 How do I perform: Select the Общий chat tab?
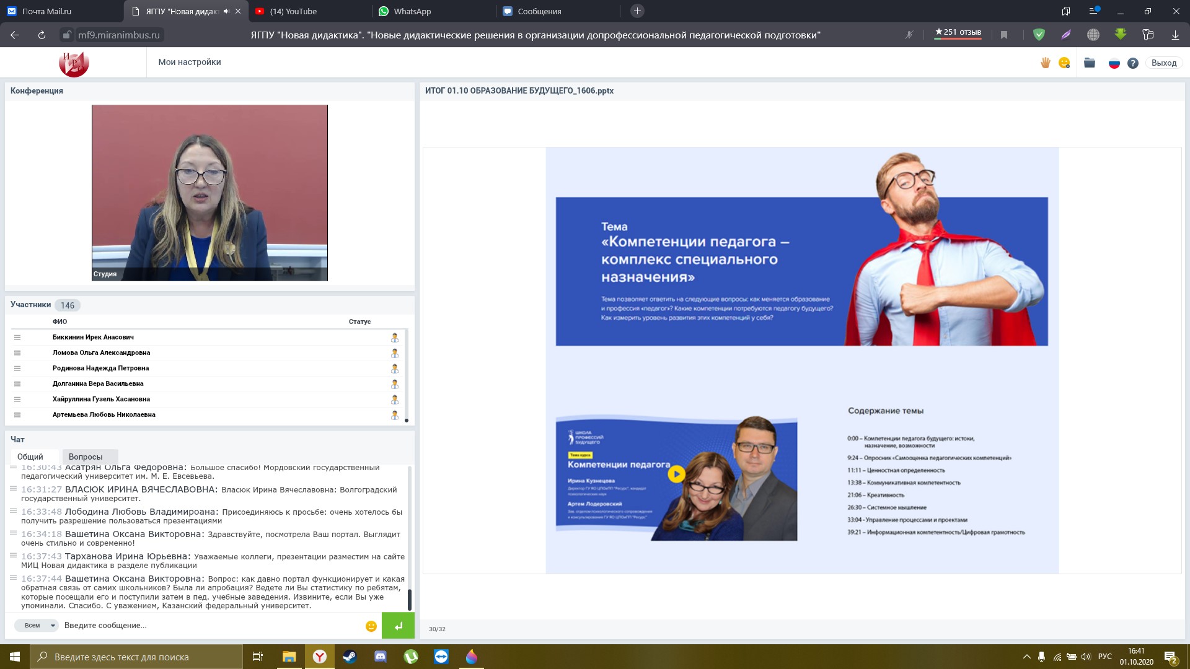pyautogui.click(x=30, y=457)
